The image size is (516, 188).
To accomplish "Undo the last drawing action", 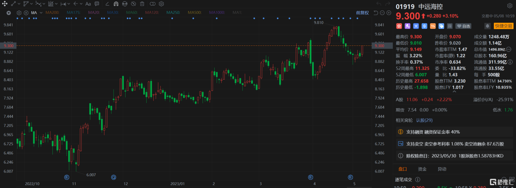I will [379, 4].
